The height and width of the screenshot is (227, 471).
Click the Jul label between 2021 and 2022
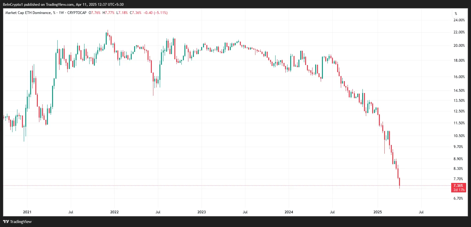click(x=70, y=212)
